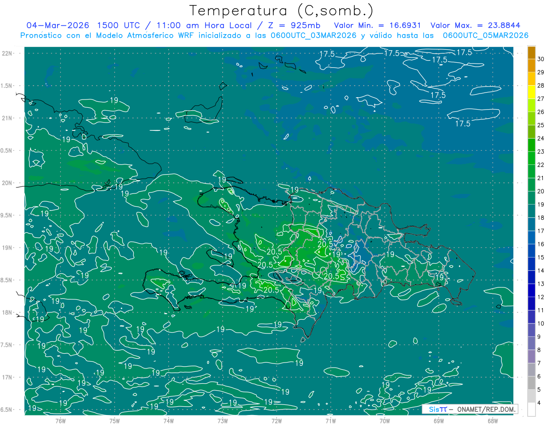Click the '18' label on the color scale

[x=541, y=218]
